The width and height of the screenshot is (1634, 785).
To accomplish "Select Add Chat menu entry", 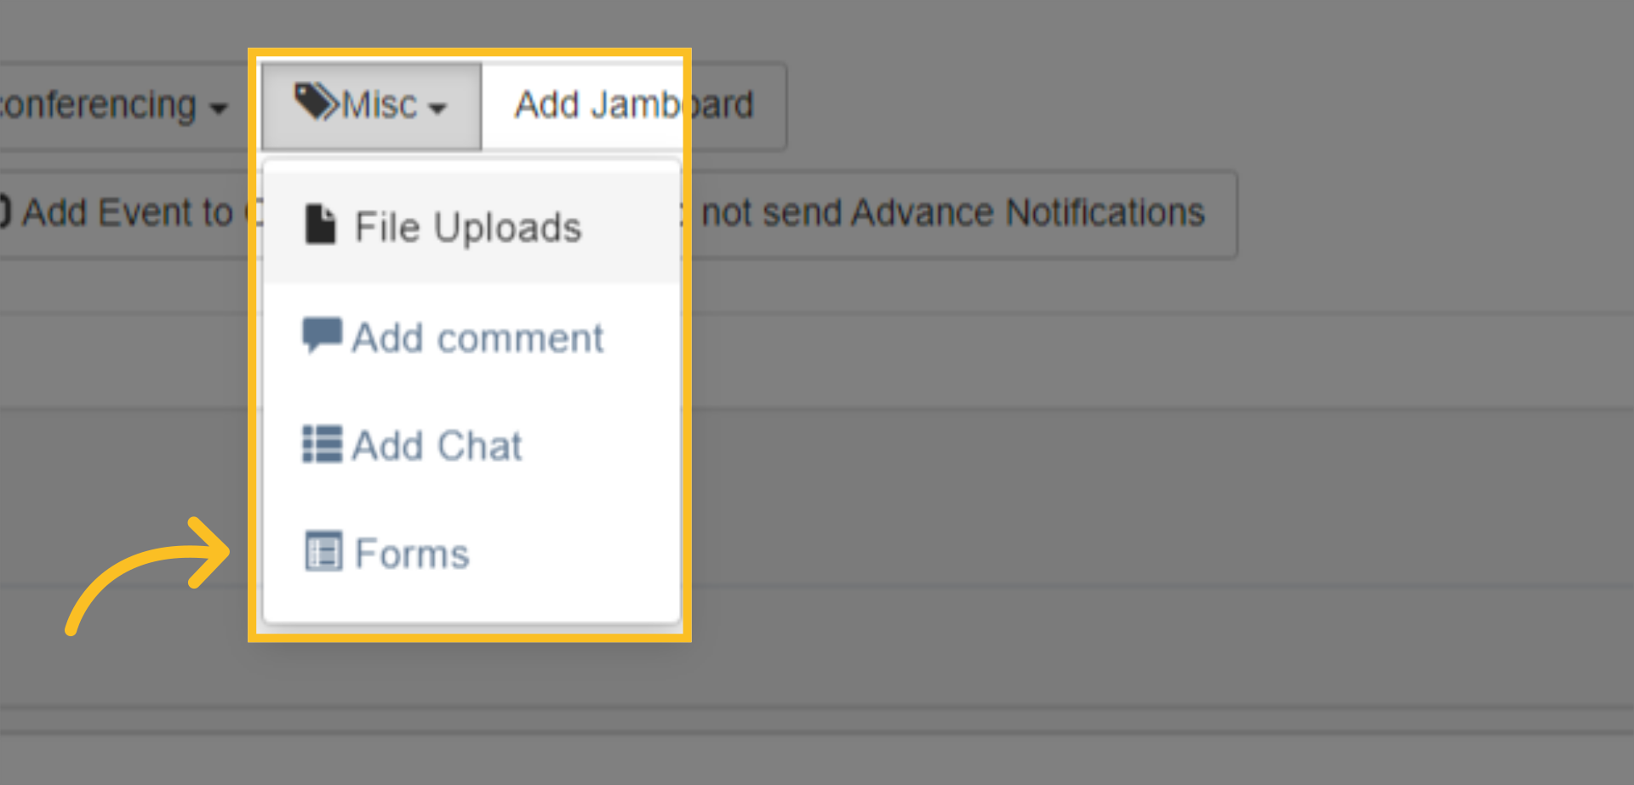I will pos(472,446).
